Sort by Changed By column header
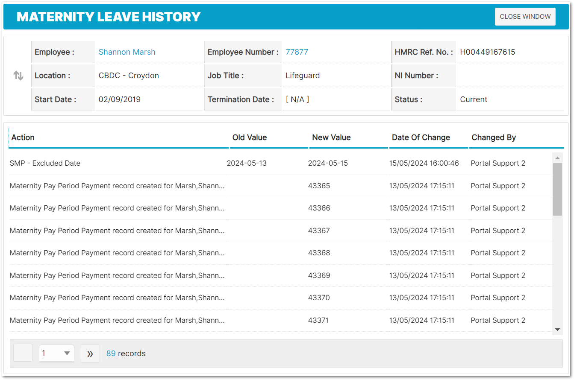574x380 pixels. (494, 137)
